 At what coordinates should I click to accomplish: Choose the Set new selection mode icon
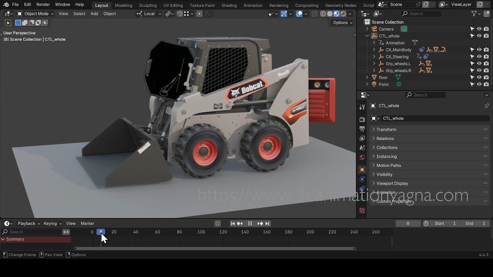(18, 23)
